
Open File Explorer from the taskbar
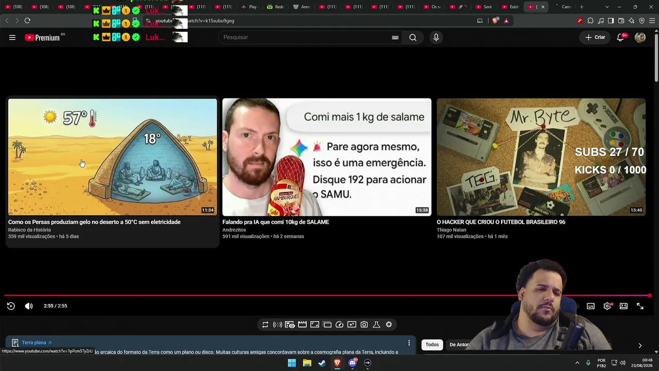307,363
